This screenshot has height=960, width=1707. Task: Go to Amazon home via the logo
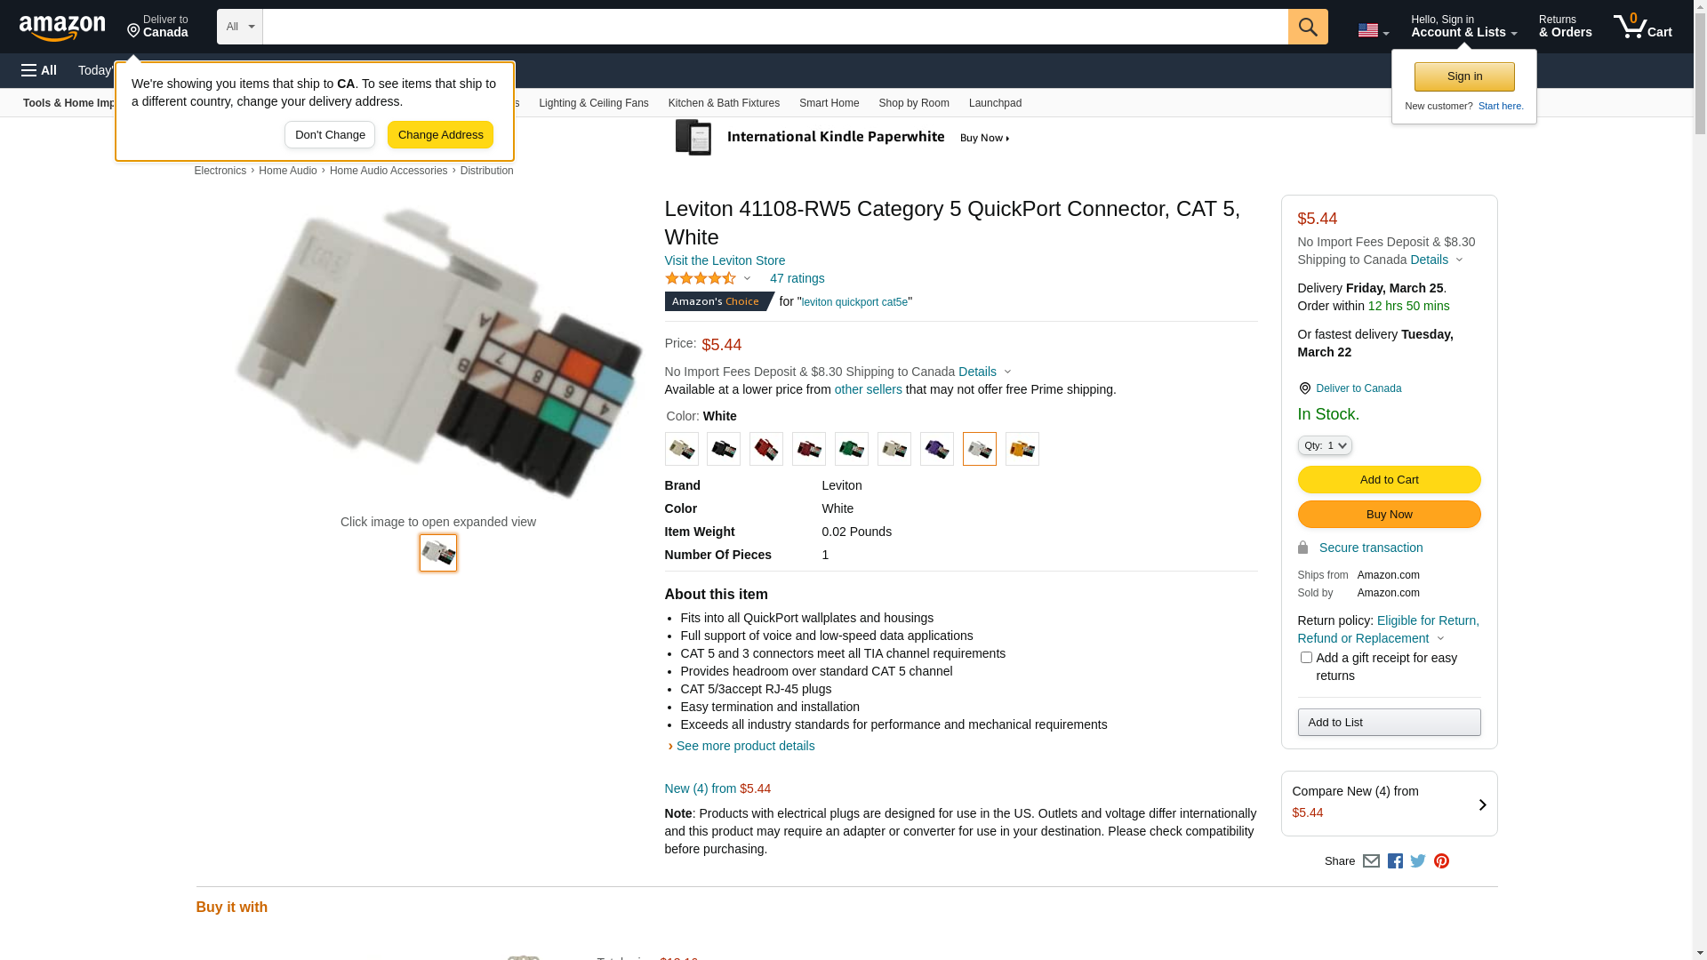[62, 28]
